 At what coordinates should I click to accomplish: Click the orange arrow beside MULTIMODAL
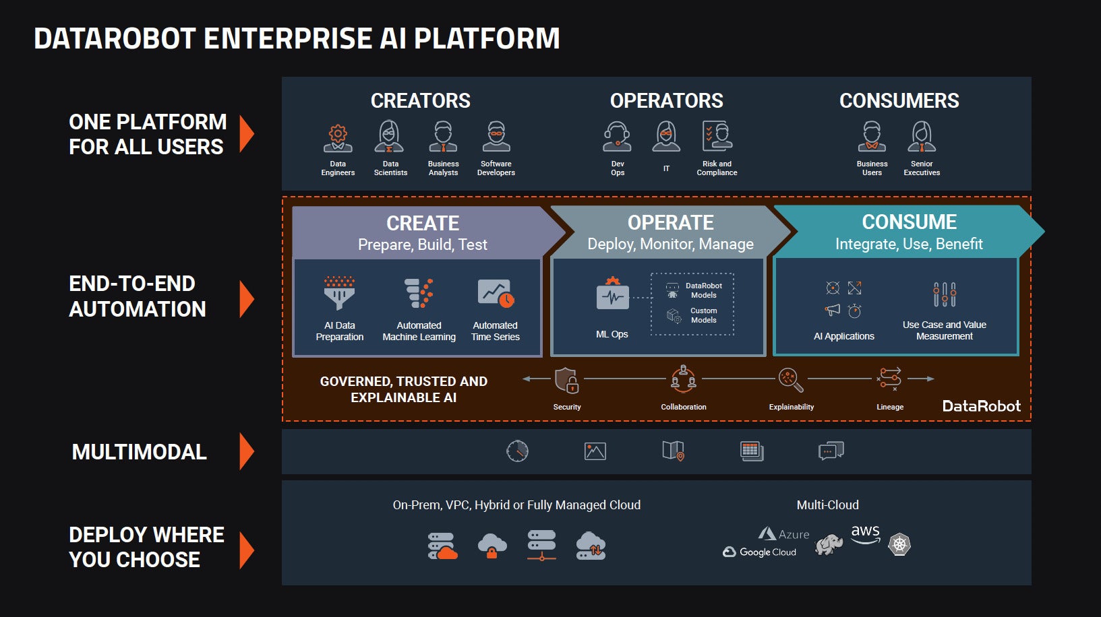pos(247,451)
